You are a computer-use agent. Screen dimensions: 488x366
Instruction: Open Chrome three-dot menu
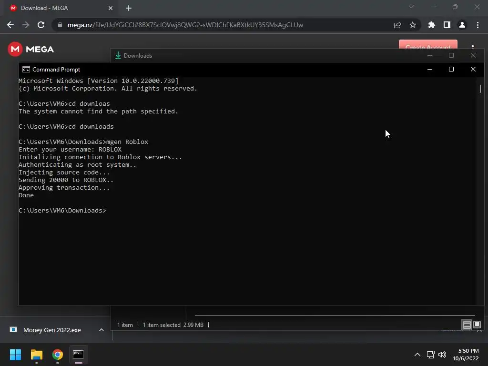click(478, 25)
